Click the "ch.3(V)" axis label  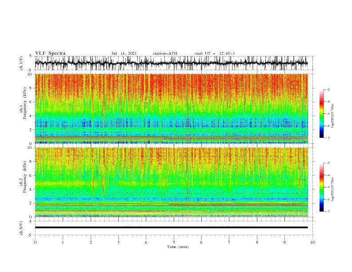tap(21, 228)
